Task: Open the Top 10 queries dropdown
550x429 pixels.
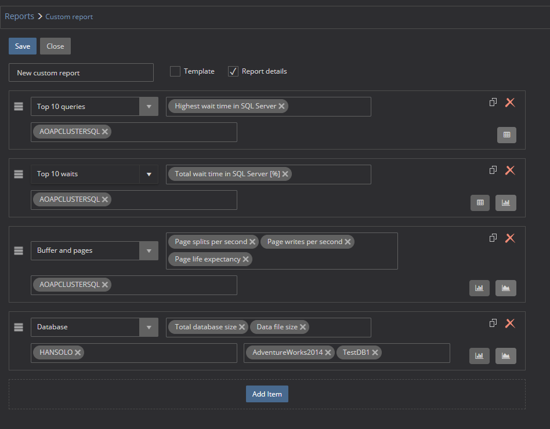Action: tap(149, 106)
